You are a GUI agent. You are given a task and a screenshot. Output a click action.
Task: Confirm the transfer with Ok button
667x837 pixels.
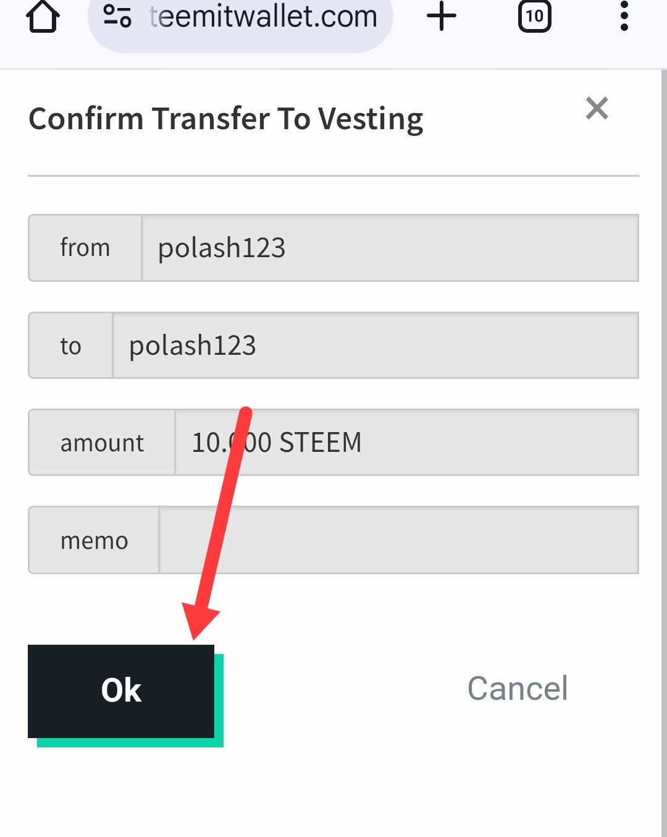coord(121,691)
